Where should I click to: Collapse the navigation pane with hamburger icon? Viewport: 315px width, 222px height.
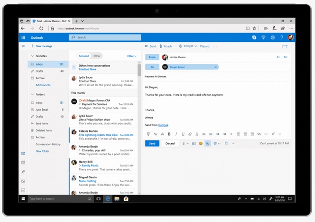click(x=23, y=46)
